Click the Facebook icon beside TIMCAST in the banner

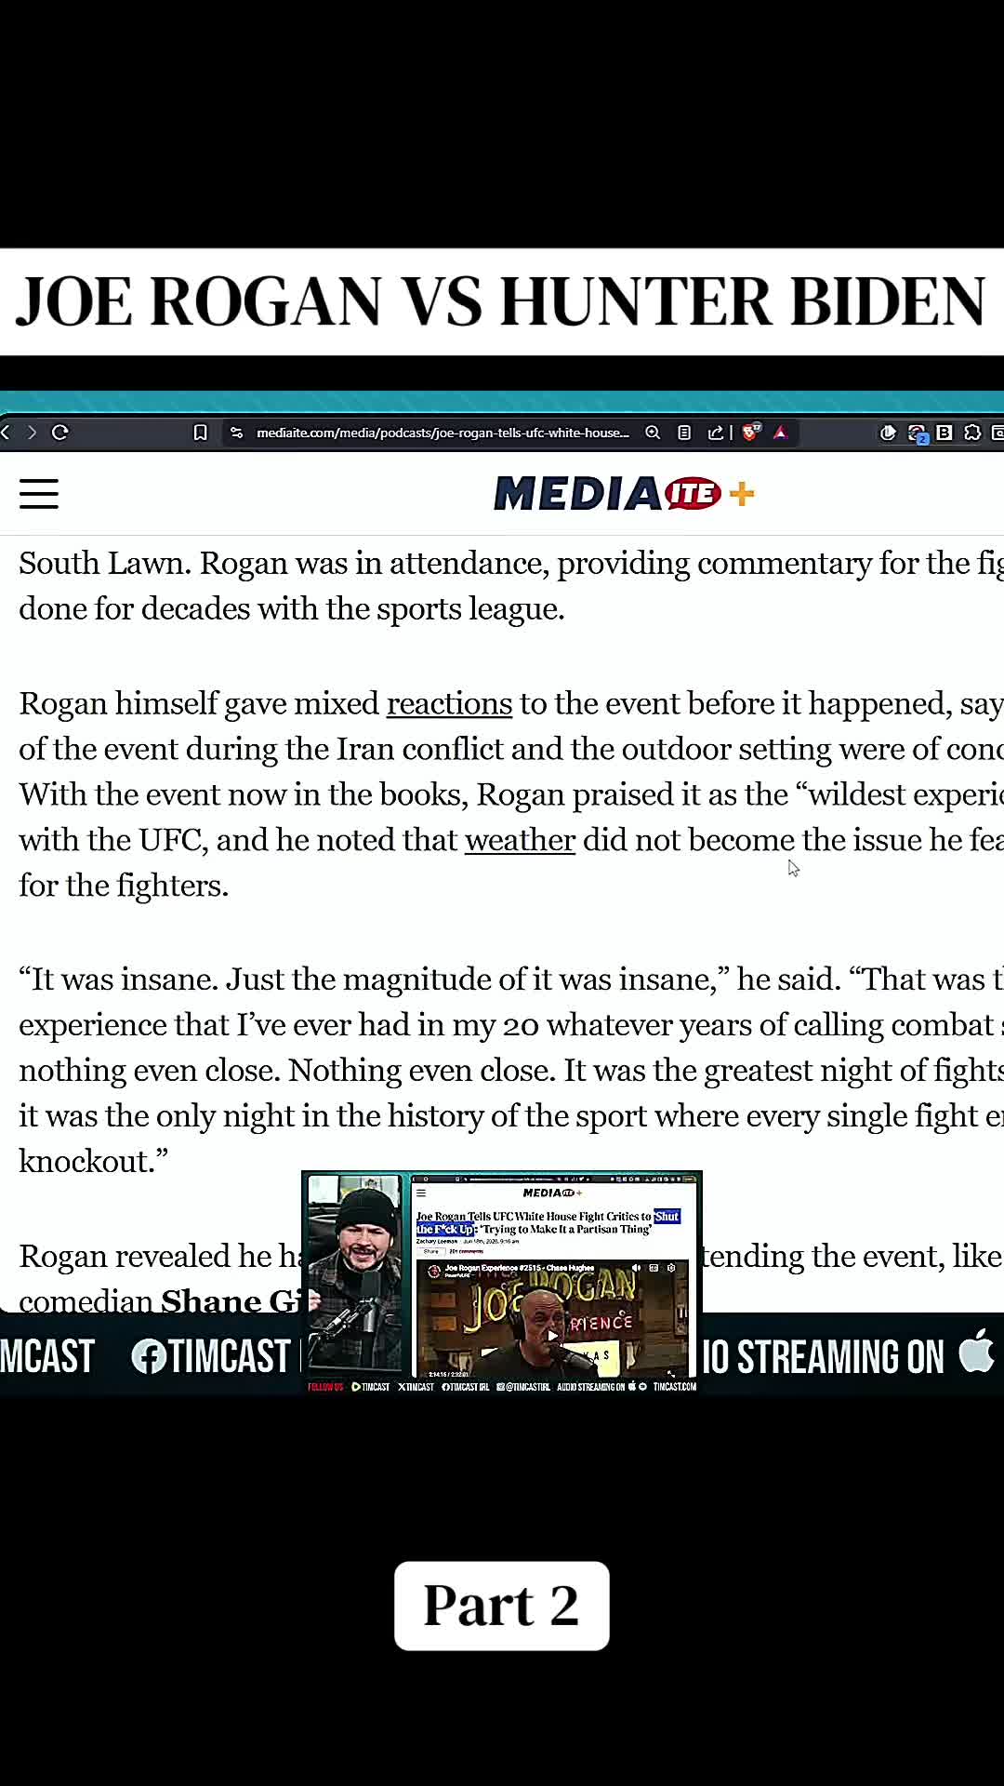(x=148, y=1357)
